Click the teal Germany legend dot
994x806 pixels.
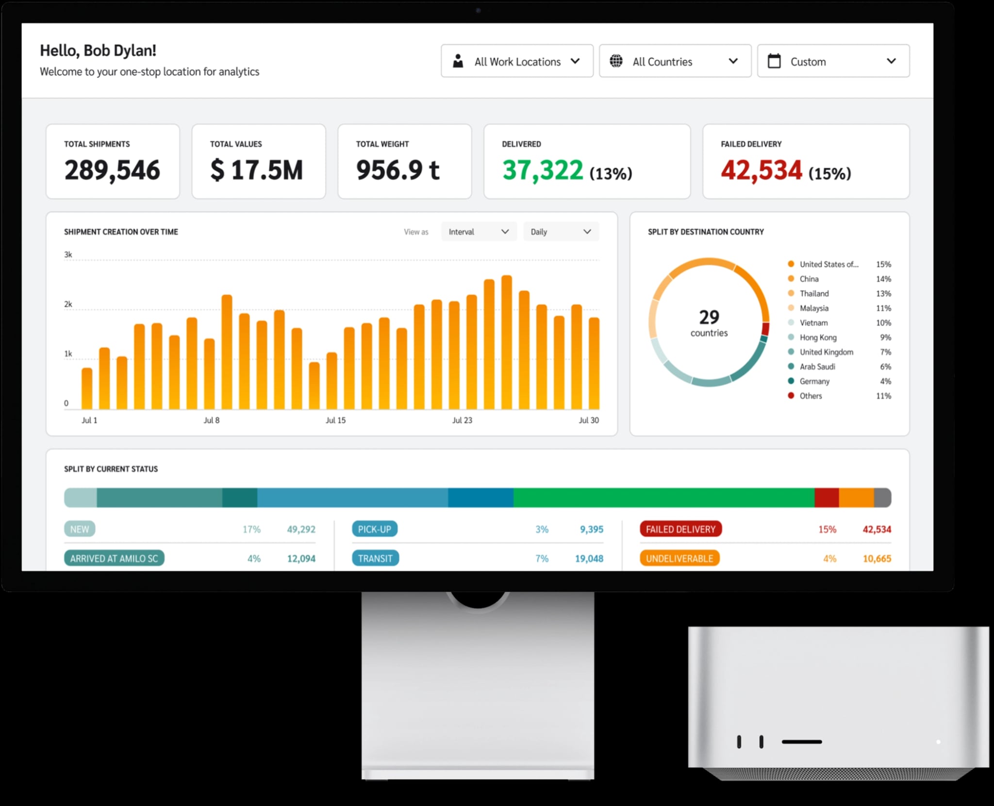point(791,381)
